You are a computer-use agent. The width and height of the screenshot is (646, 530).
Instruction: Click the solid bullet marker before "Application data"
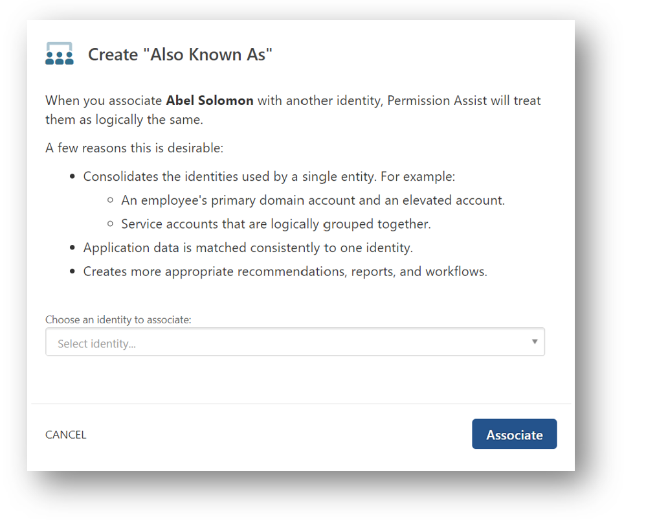(x=73, y=248)
